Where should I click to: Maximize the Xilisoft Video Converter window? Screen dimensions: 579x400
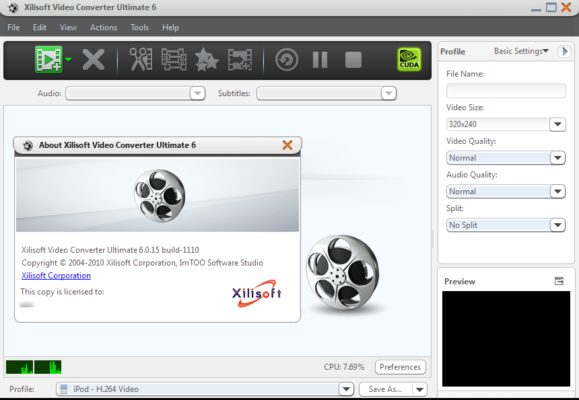coord(551,7)
